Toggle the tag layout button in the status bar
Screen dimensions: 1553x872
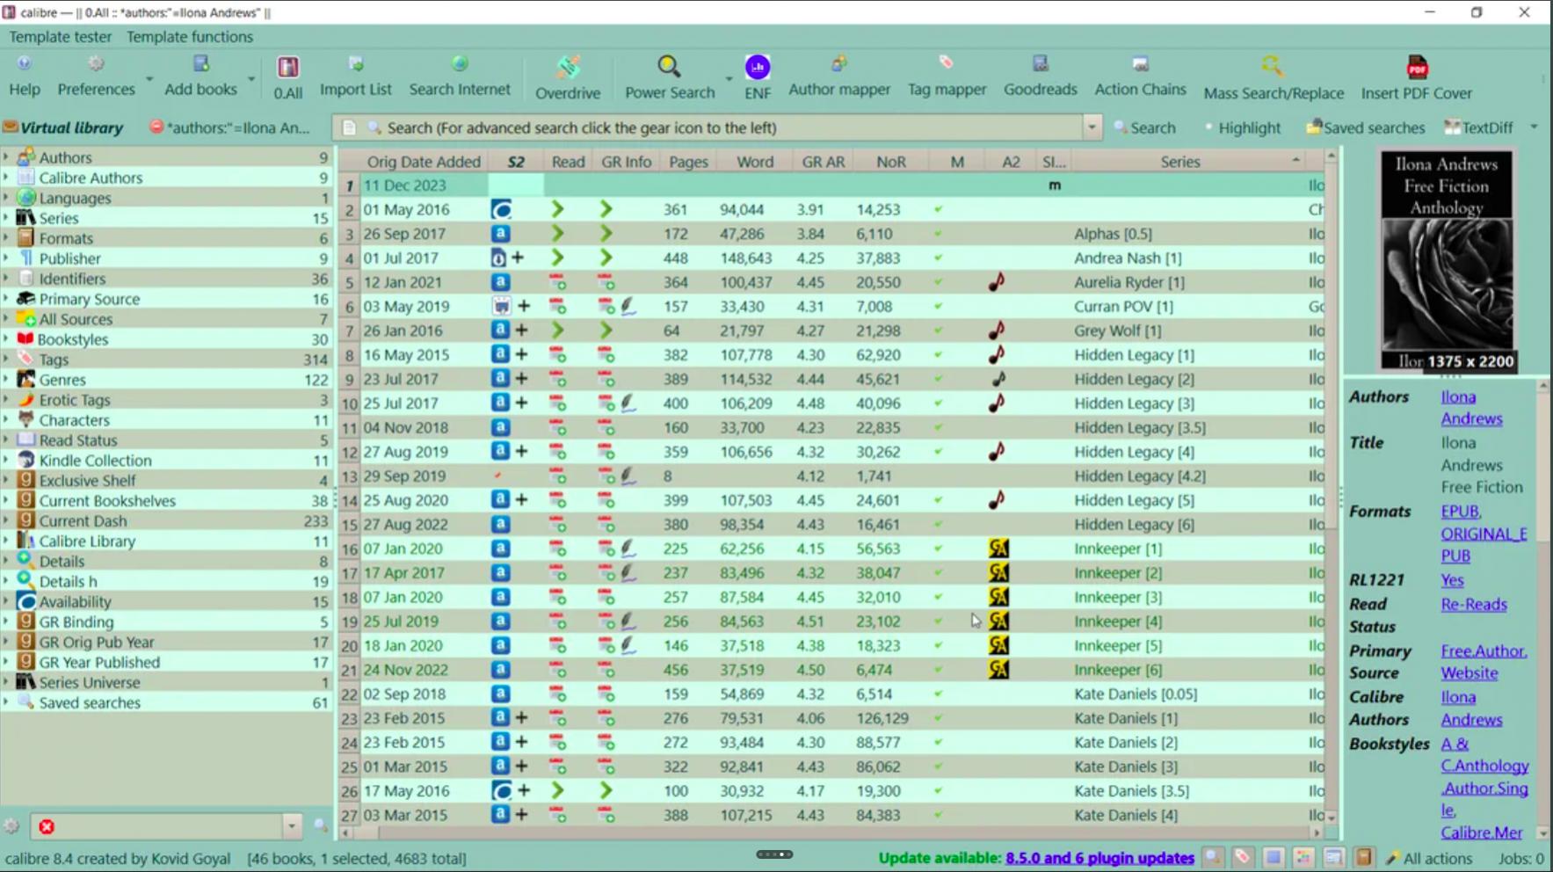tap(1243, 857)
